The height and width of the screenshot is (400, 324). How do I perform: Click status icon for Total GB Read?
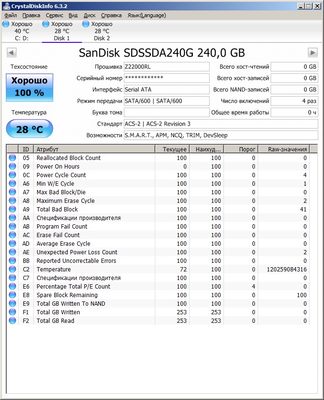[12, 321]
